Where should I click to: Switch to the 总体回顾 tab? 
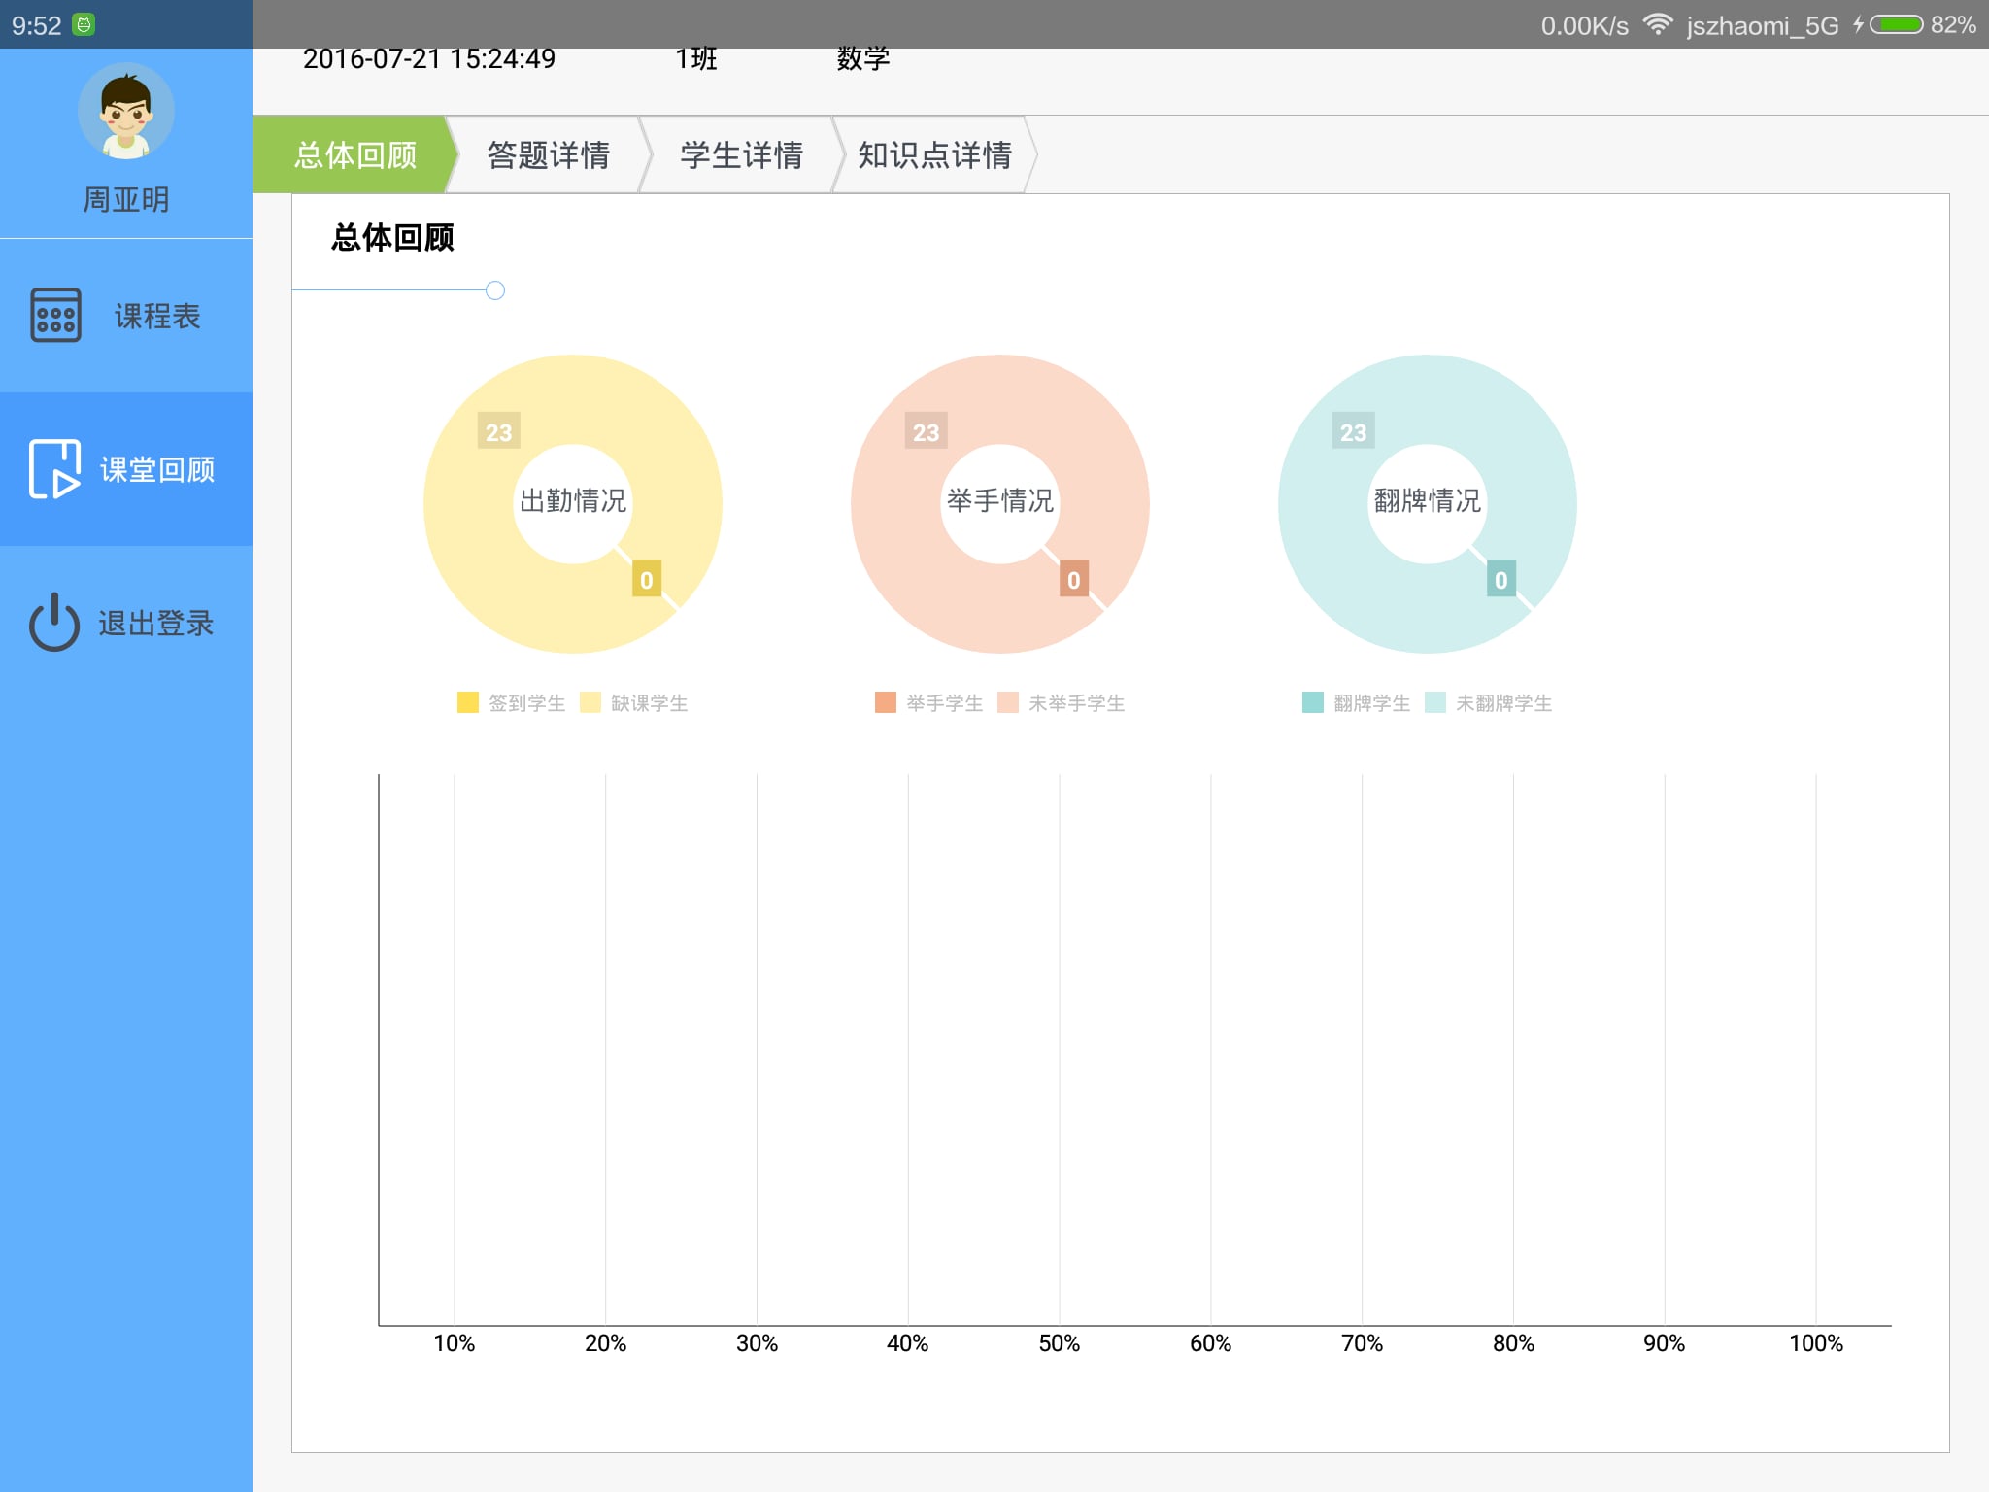tap(355, 154)
